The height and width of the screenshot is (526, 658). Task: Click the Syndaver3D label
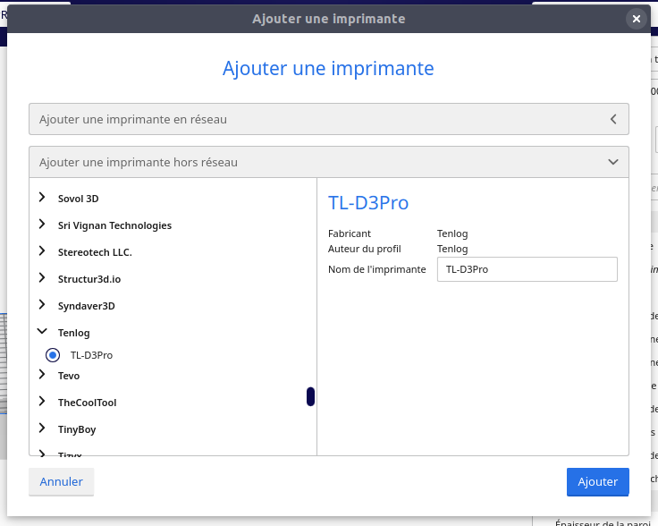click(x=86, y=306)
